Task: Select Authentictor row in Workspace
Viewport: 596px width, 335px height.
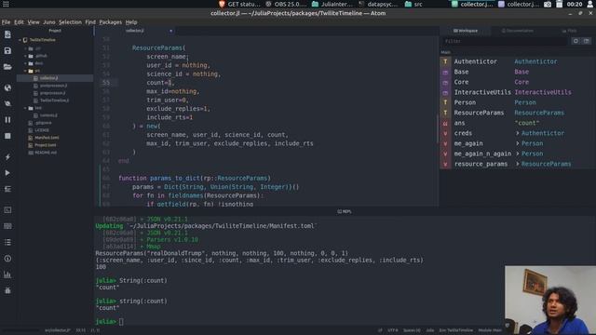Action: pyautogui.click(x=518, y=61)
